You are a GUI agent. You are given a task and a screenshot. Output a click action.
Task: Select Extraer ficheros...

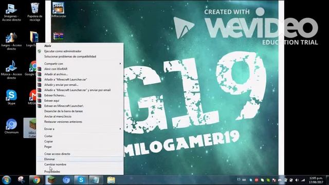point(80,95)
